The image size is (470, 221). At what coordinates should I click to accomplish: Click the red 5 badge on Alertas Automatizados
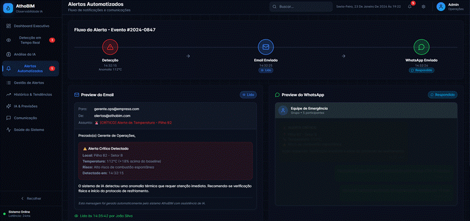coord(52,68)
